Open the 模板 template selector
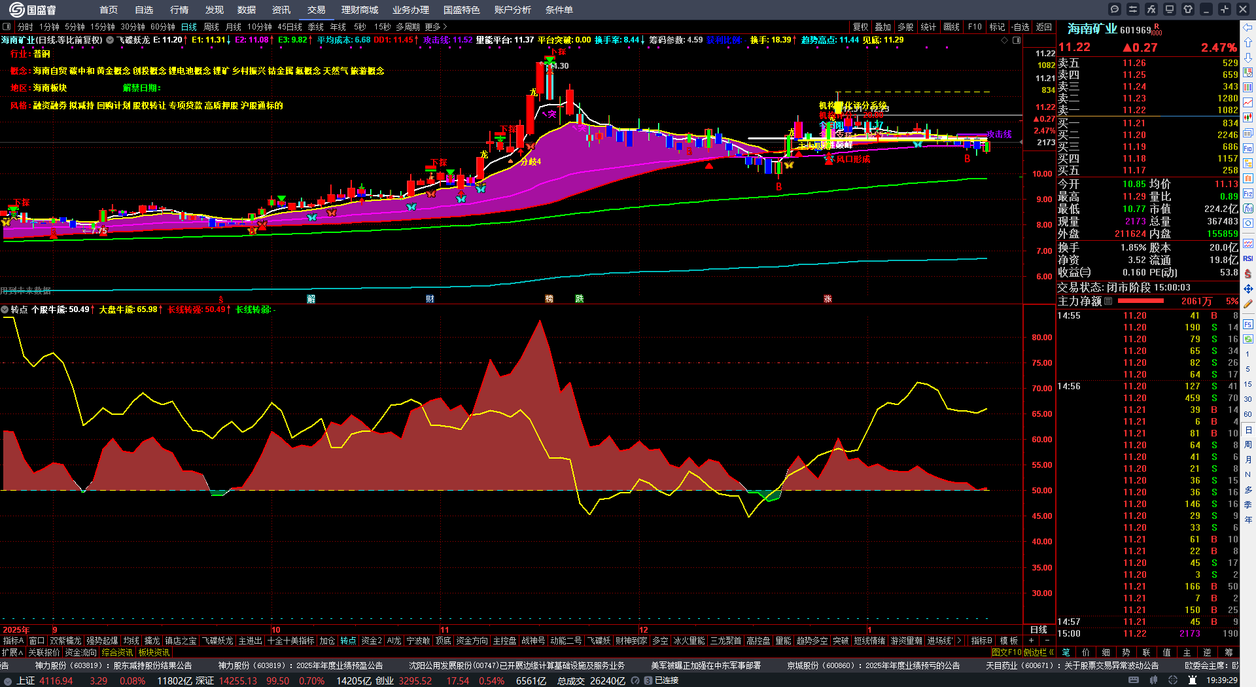The image size is (1256, 687). (1009, 641)
